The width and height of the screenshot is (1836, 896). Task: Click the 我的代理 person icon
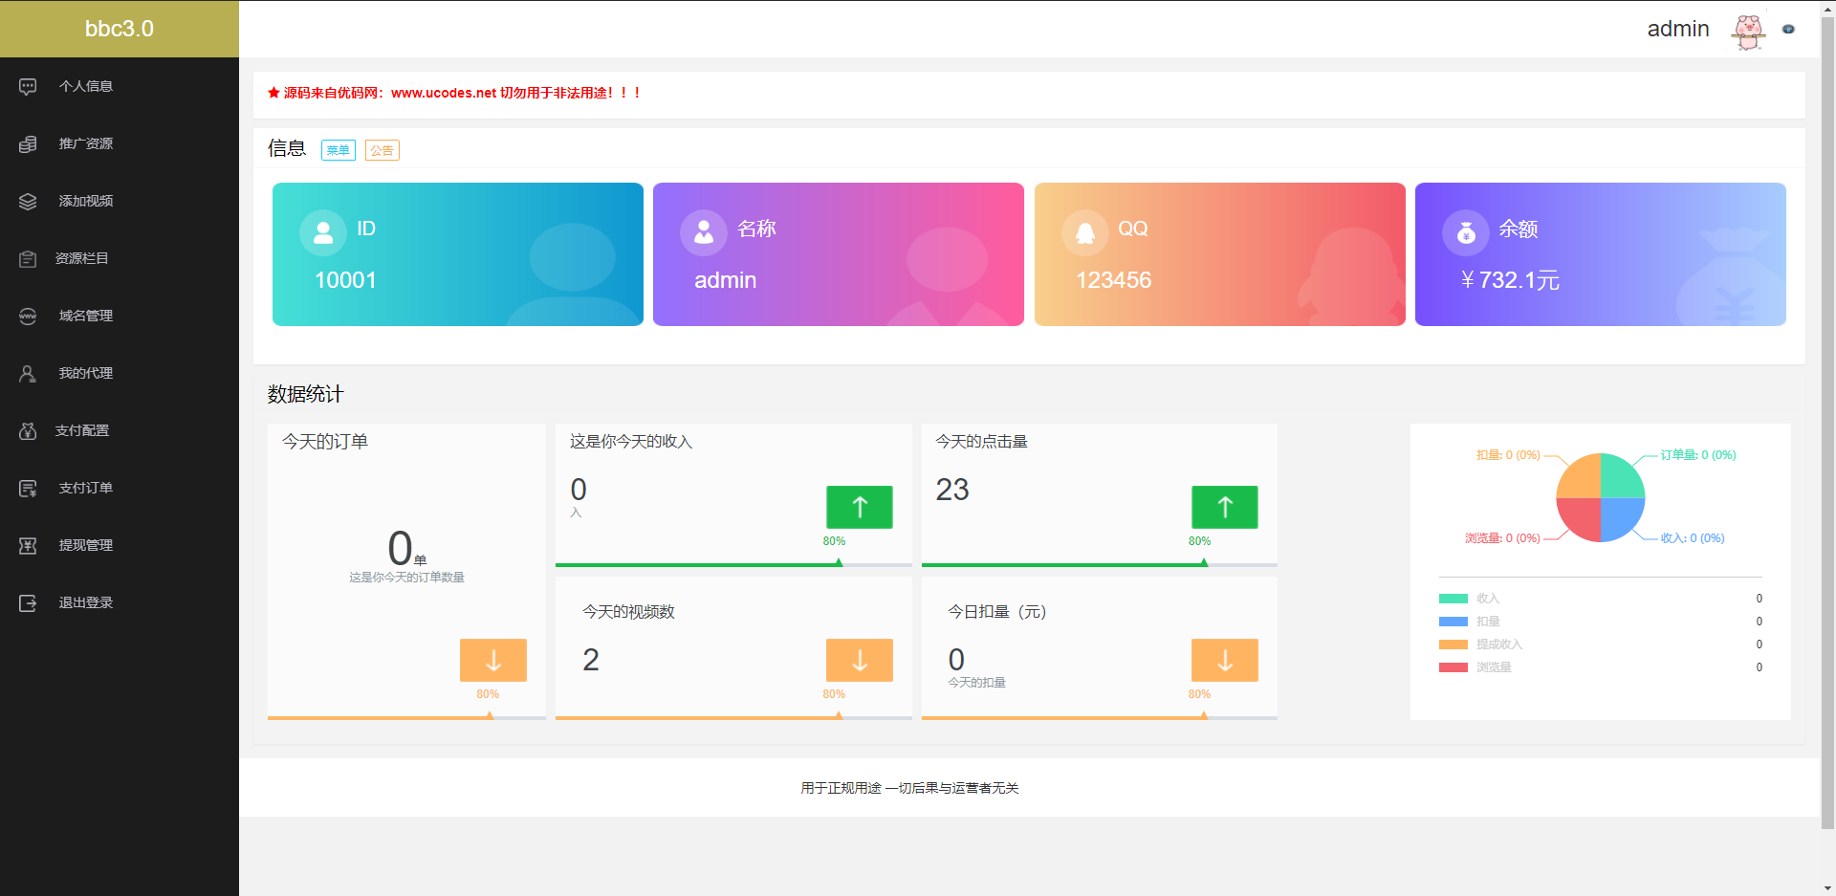(x=27, y=373)
